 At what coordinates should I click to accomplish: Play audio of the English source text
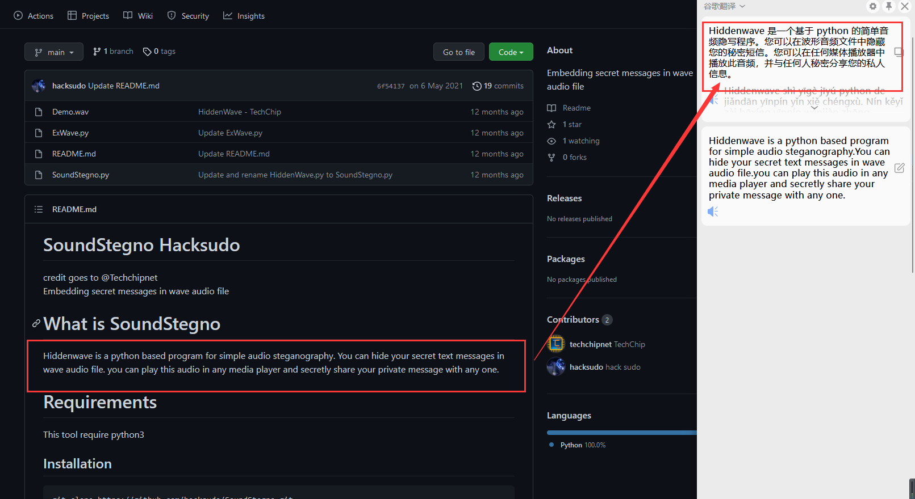(713, 212)
